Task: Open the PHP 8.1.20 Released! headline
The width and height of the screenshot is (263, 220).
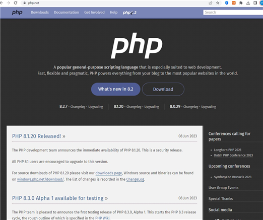Action: 39,136
